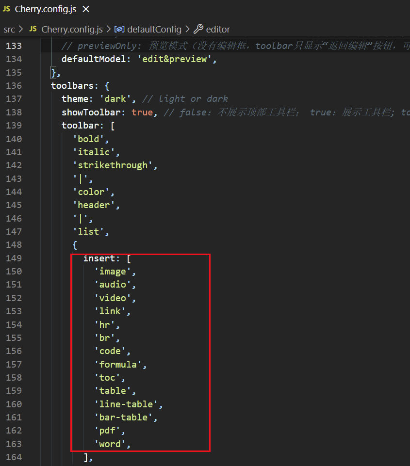Open the src breadcrumb folder

(x=9, y=30)
